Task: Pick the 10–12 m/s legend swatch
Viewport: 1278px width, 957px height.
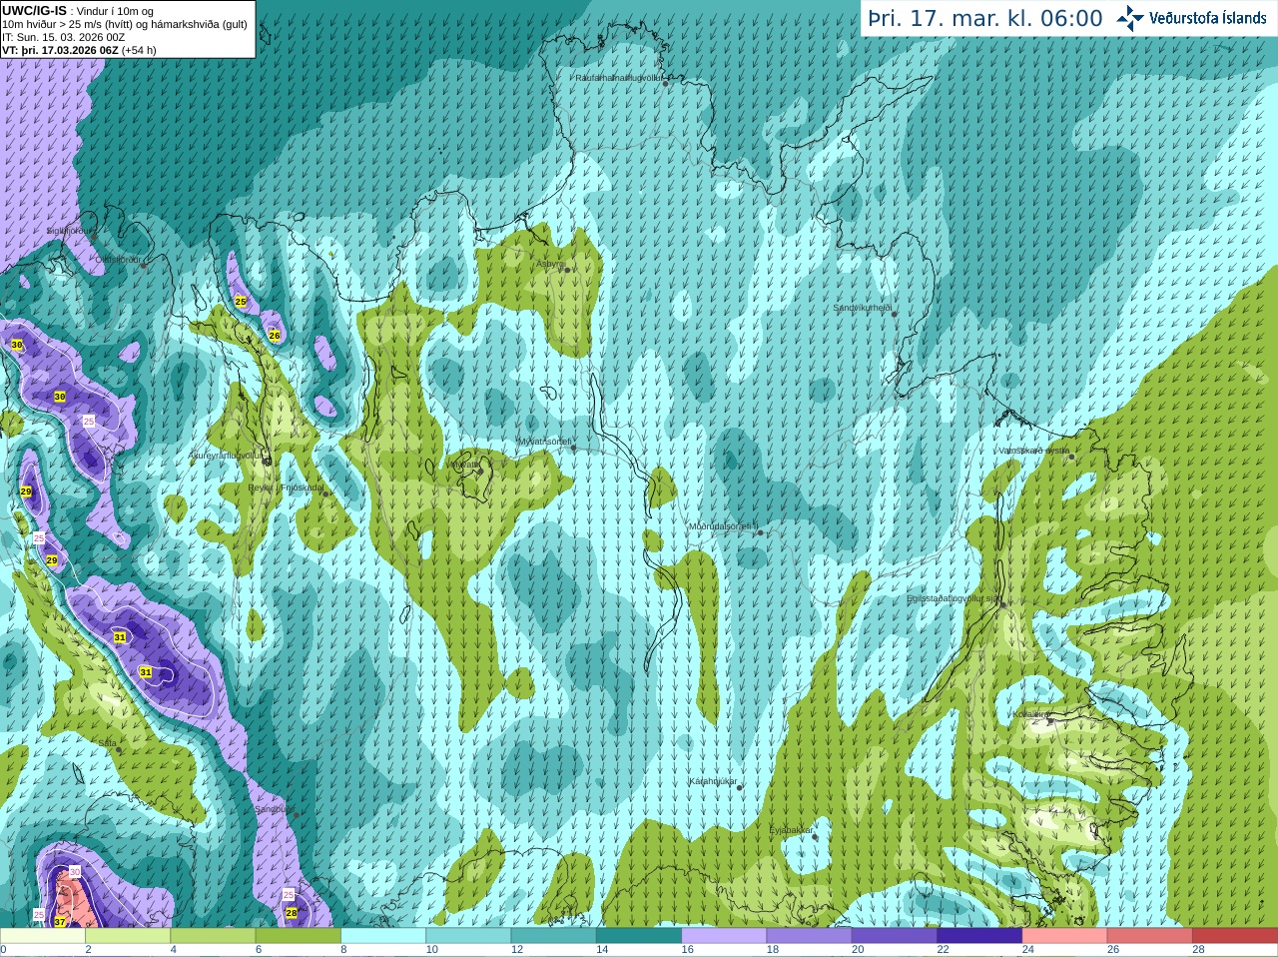Action: pyautogui.click(x=468, y=936)
